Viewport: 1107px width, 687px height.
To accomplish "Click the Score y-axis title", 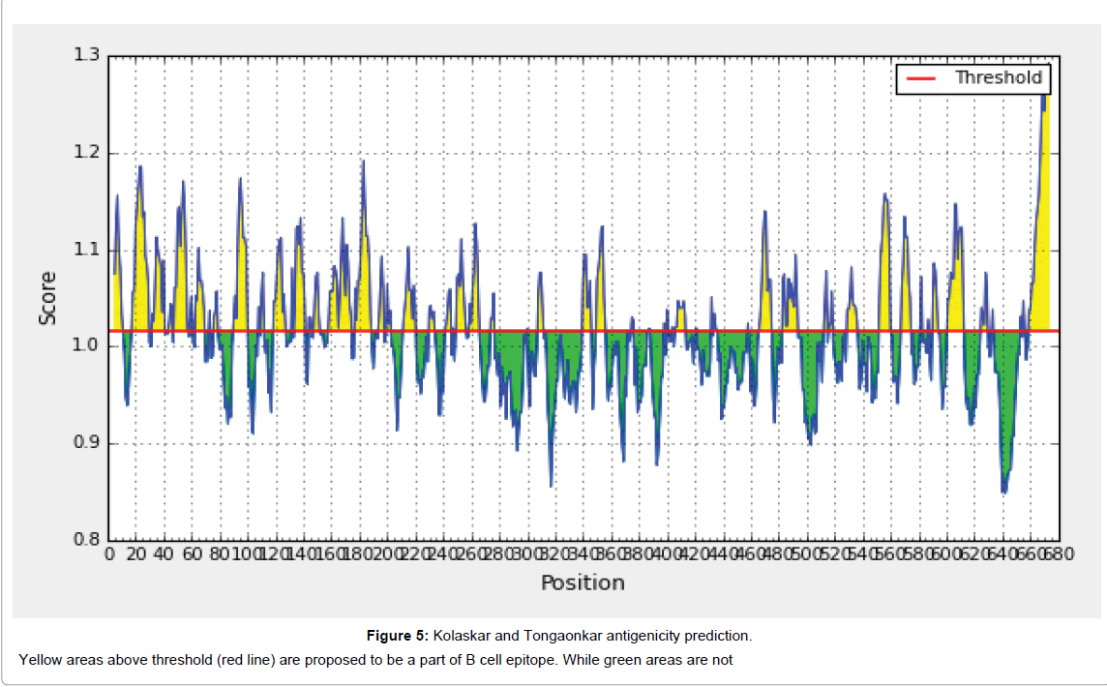I will click(47, 298).
